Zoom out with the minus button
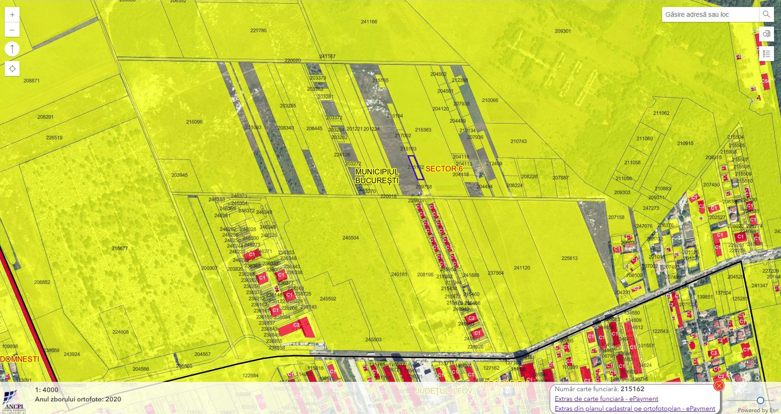The width and height of the screenshot is (781, 414). pos(12,30)
